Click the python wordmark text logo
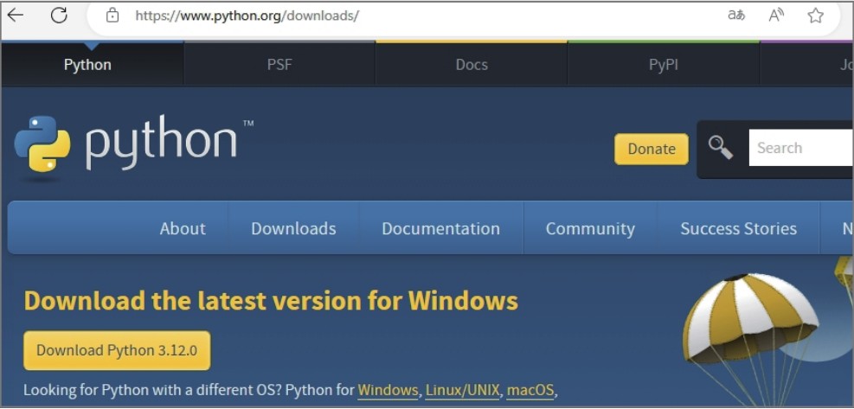The height and width of the screenshot is (409, 854). pos(161,144)
